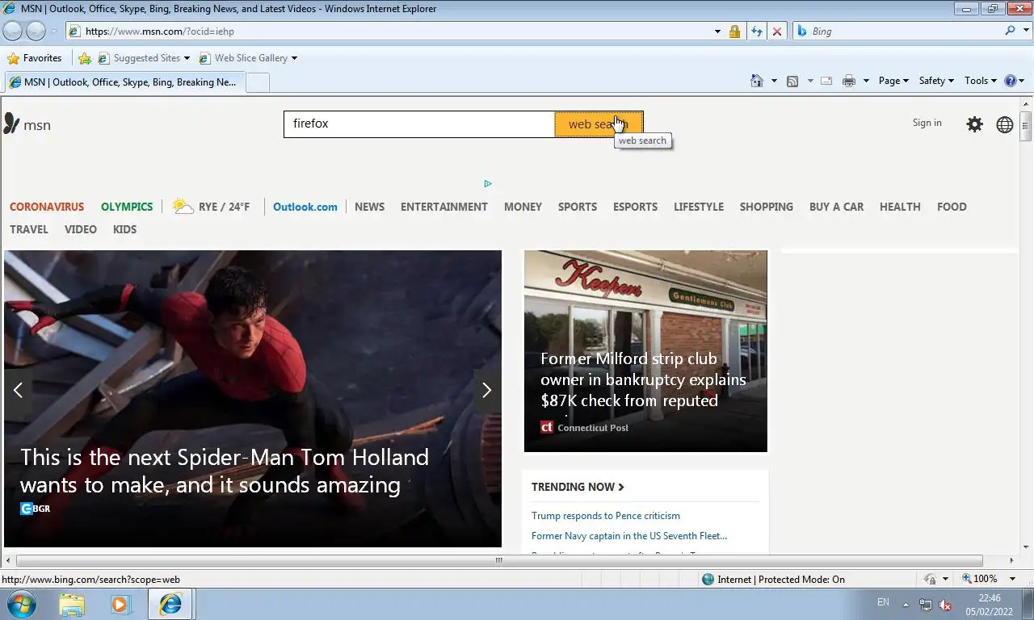Open the KIDS nav item
1034x620 pixels.
point(124,229)
